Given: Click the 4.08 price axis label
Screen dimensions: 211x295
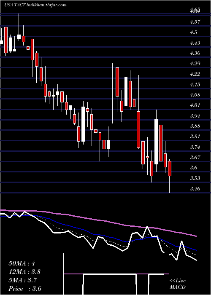Looking at the screenshot, I should pos(195,95).
